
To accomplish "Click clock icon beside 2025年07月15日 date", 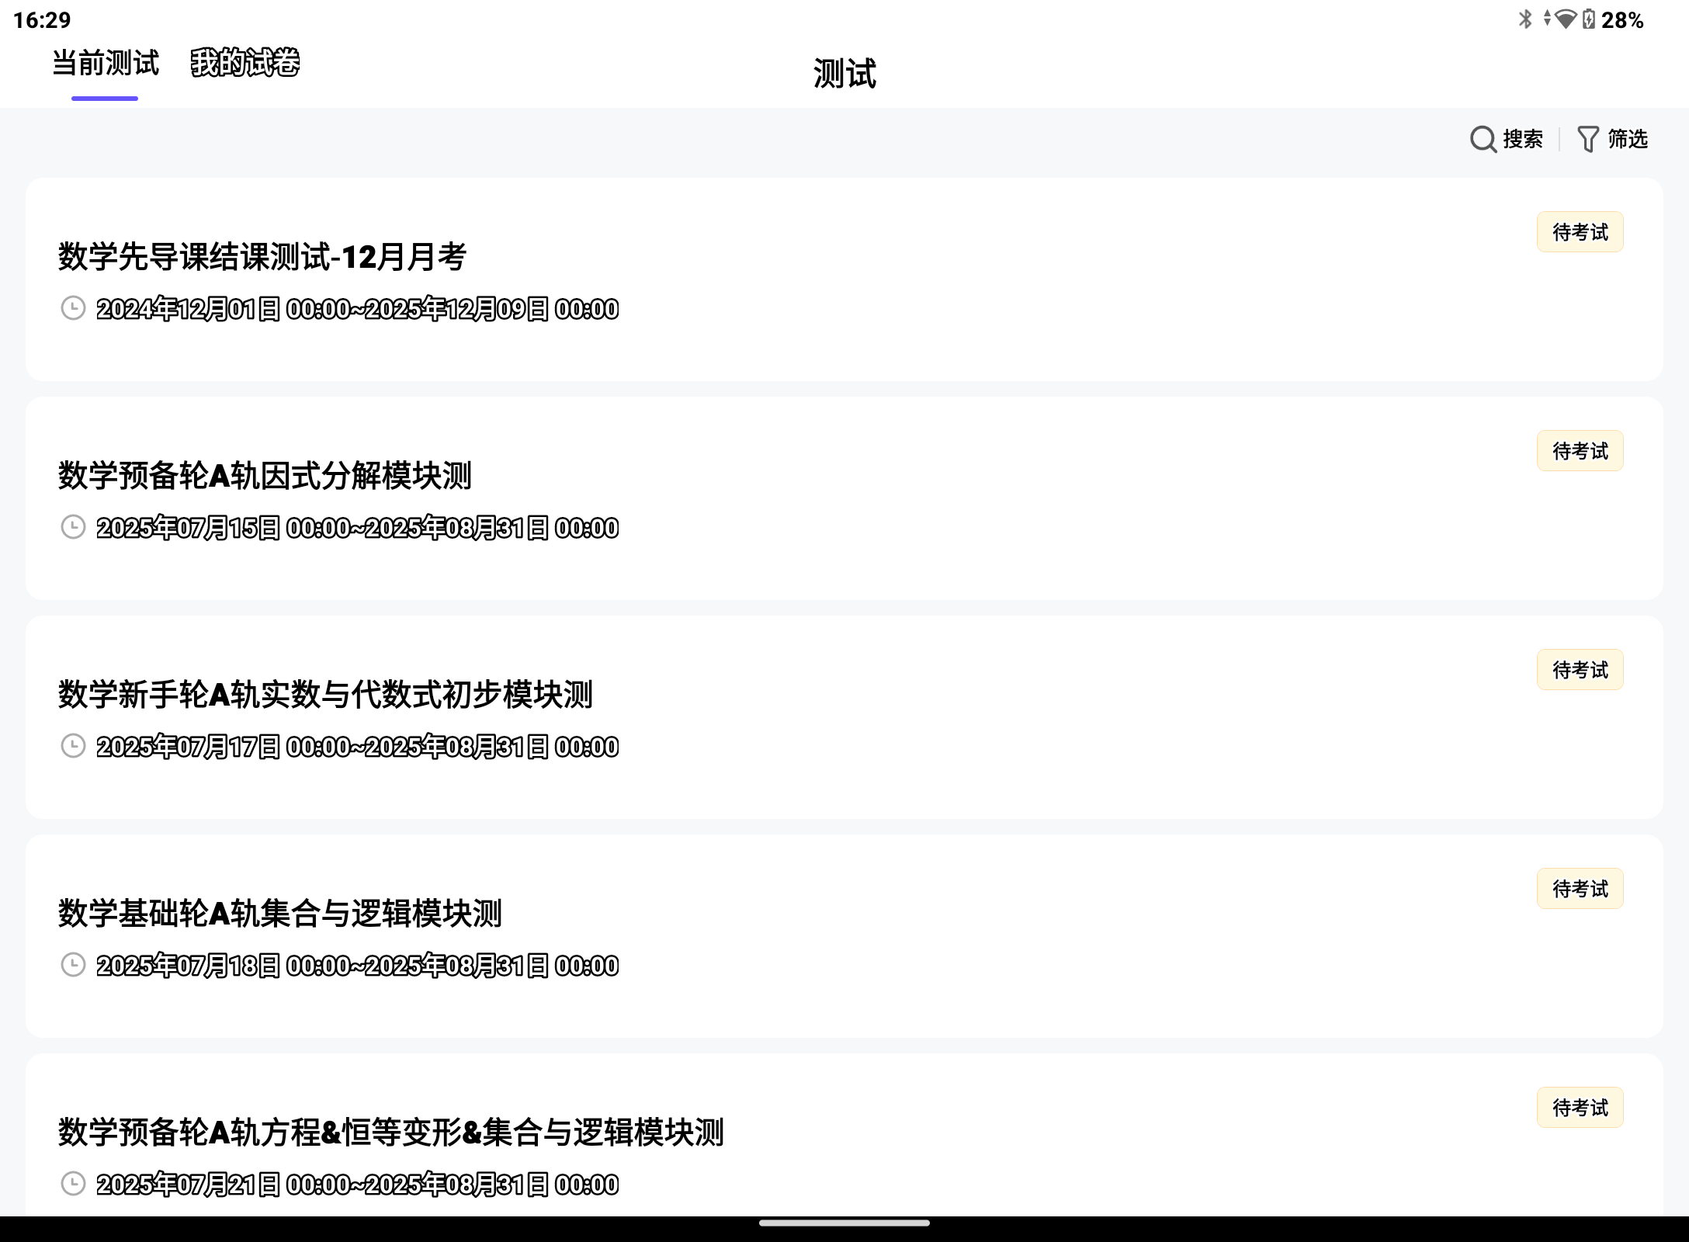I will point(73,527).
